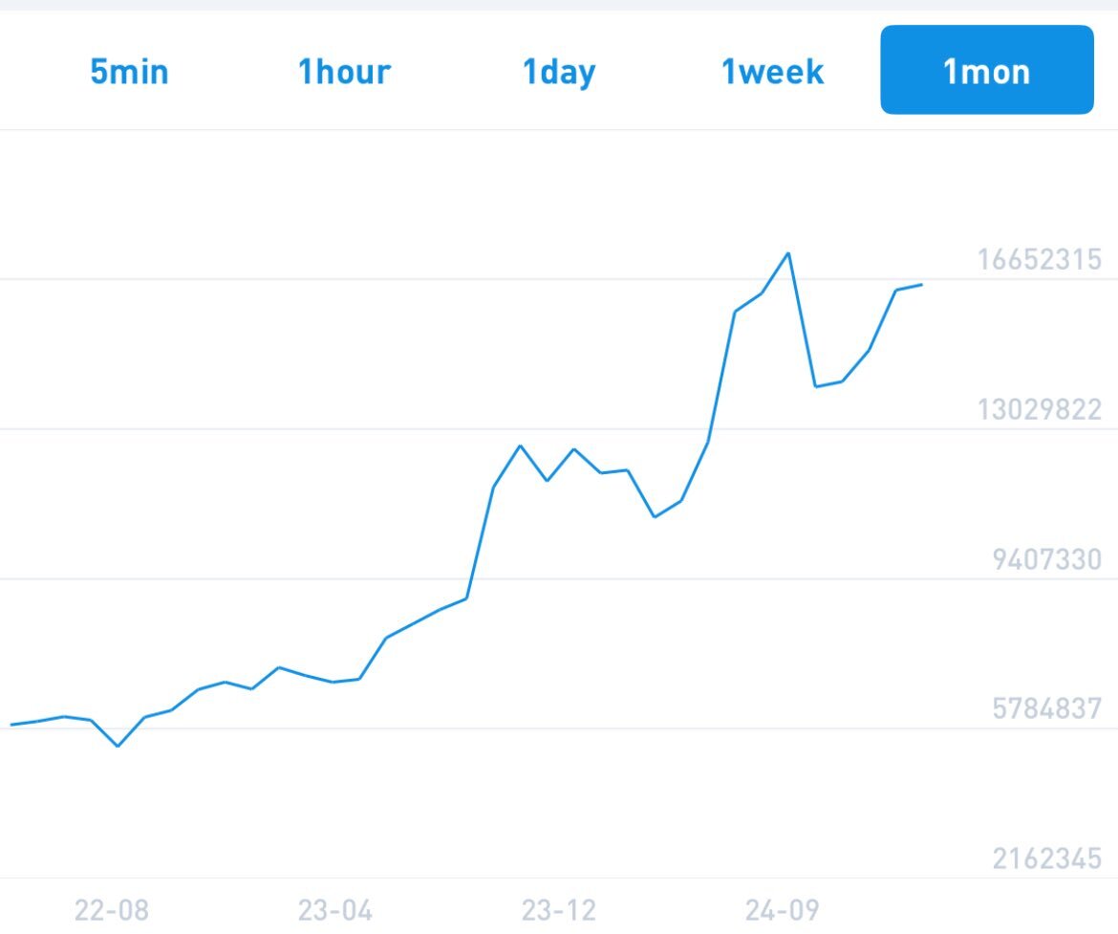Image resolution: width=1118 pixels, height=934 pixels.
Task: Select the 23-12 date marker
Action: [558, 910]
